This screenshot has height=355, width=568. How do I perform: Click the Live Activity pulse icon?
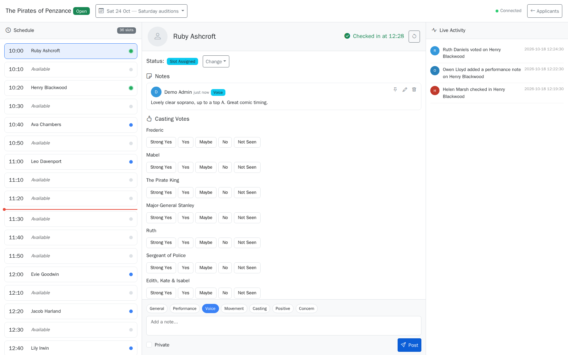point(434,30)
